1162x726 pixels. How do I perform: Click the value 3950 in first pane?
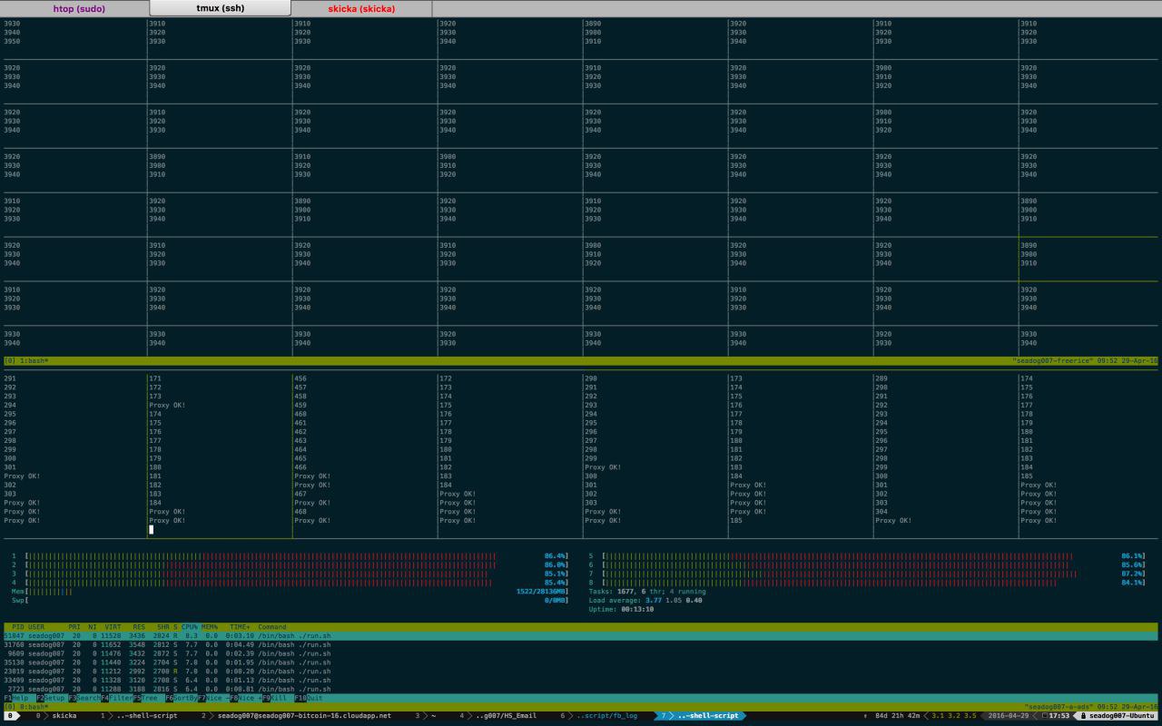click(12, 42)
